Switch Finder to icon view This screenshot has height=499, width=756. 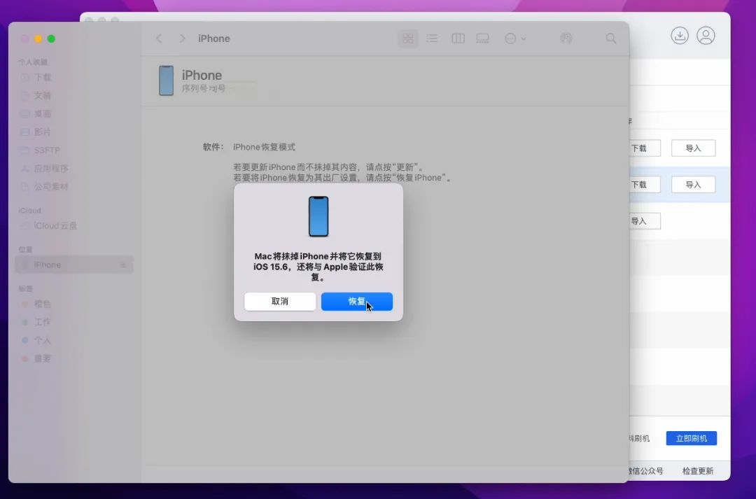click(x=408, y=38)
